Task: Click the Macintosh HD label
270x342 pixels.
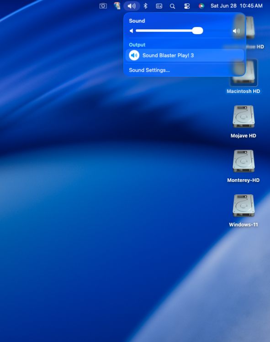Action: [244, 91]
